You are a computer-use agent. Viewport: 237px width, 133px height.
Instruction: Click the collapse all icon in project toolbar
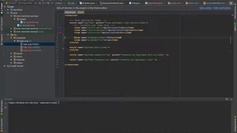[x=43, y=3]
